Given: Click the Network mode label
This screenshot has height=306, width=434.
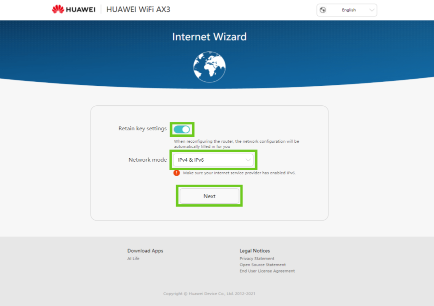Looking at the screenshot, I should click(147, 160).
